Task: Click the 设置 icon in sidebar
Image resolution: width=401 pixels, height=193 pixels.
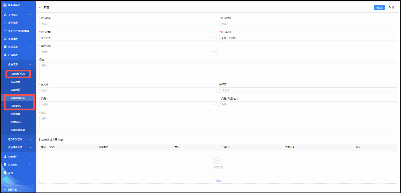Action: point(5,173)
